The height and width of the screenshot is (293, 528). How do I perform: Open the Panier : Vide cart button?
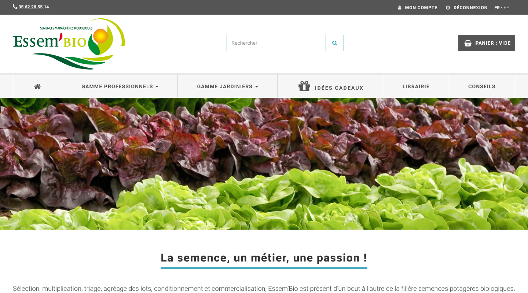[x=487, y=43]
